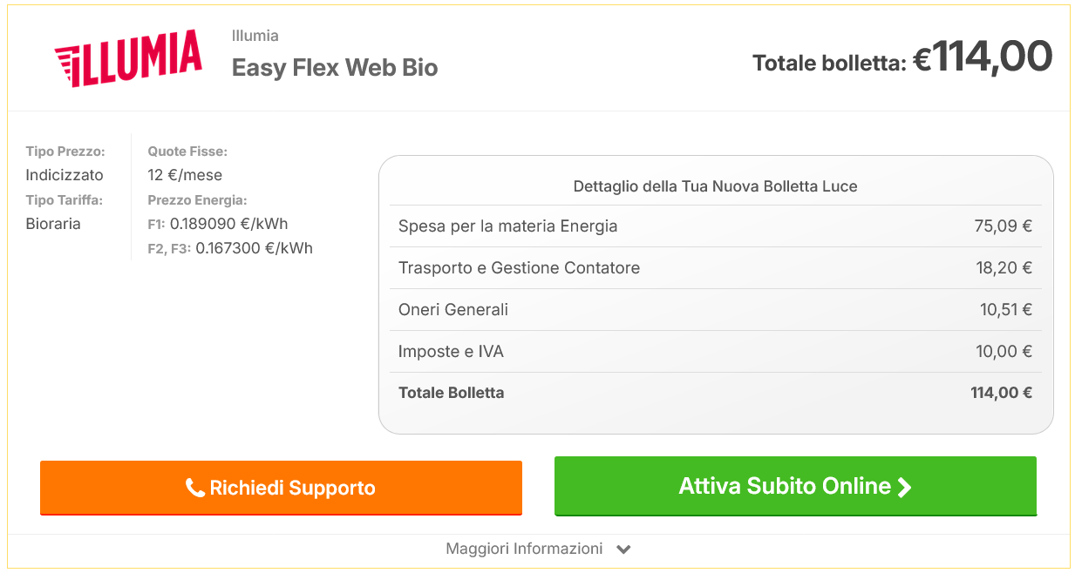
Task: Click the Illumia provider name text
Action: pyautogui.click(x=255, y=36)
